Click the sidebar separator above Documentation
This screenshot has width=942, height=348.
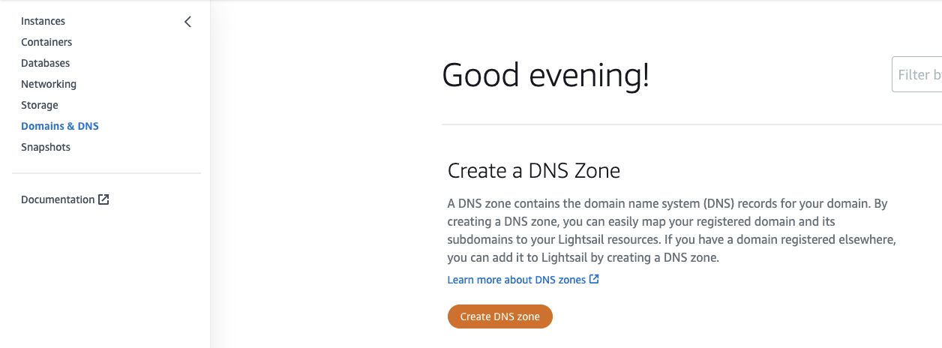106,173
